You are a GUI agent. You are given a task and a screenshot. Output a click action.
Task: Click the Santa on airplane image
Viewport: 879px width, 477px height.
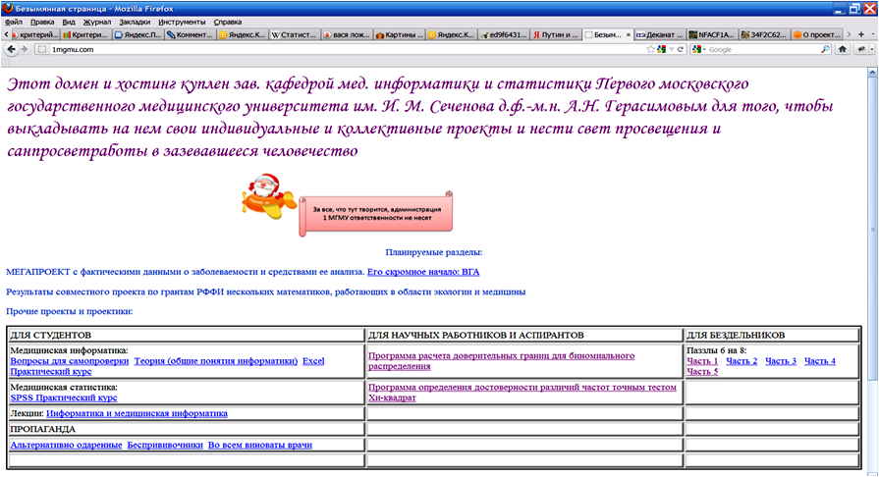269,196
